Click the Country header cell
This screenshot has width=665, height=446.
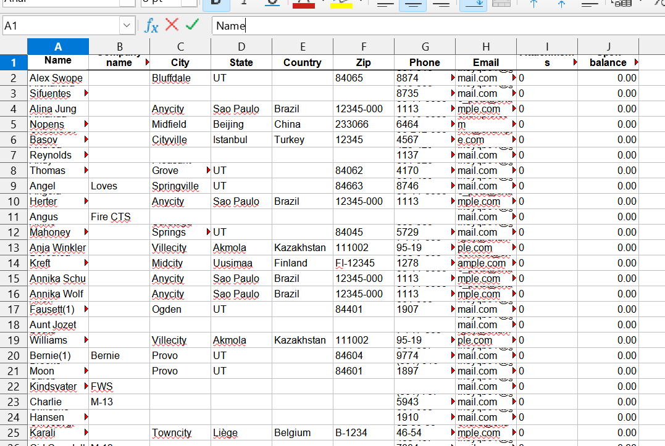303,62
